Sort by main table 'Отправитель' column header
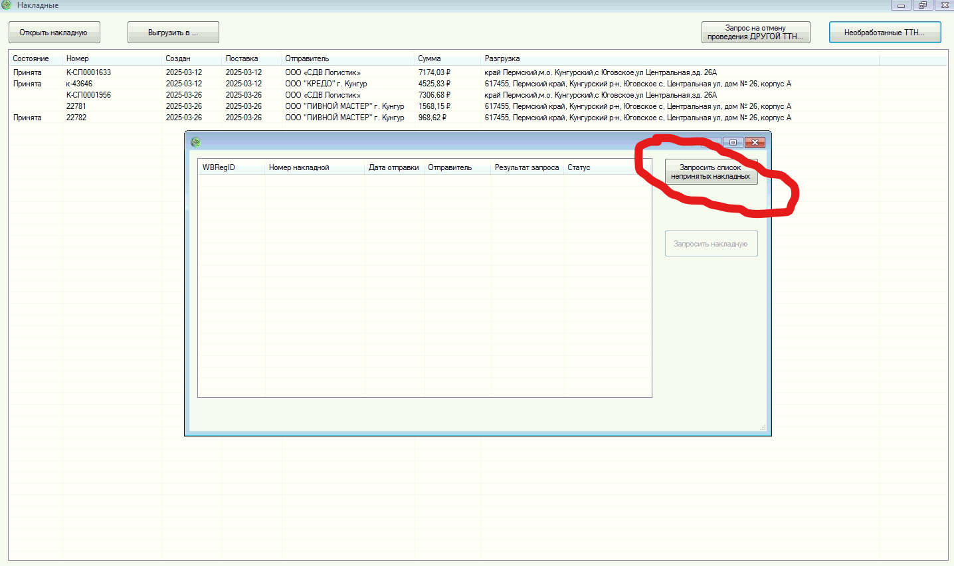The height and width of the screenshot is (566, 954). pos(348,58)
